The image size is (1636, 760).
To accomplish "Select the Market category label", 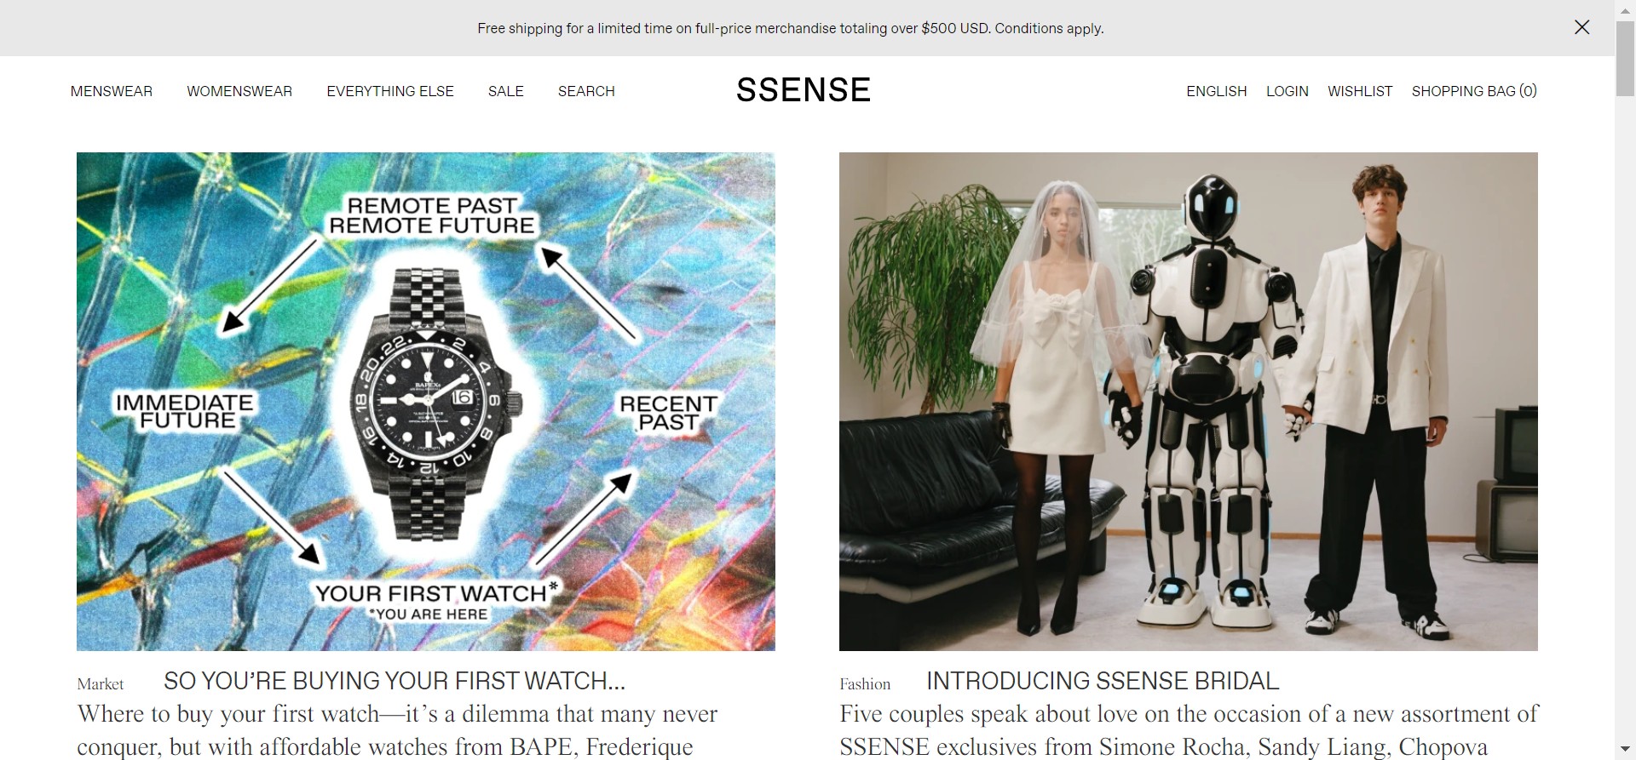I will pyautogui.click(x=101, y=684).
